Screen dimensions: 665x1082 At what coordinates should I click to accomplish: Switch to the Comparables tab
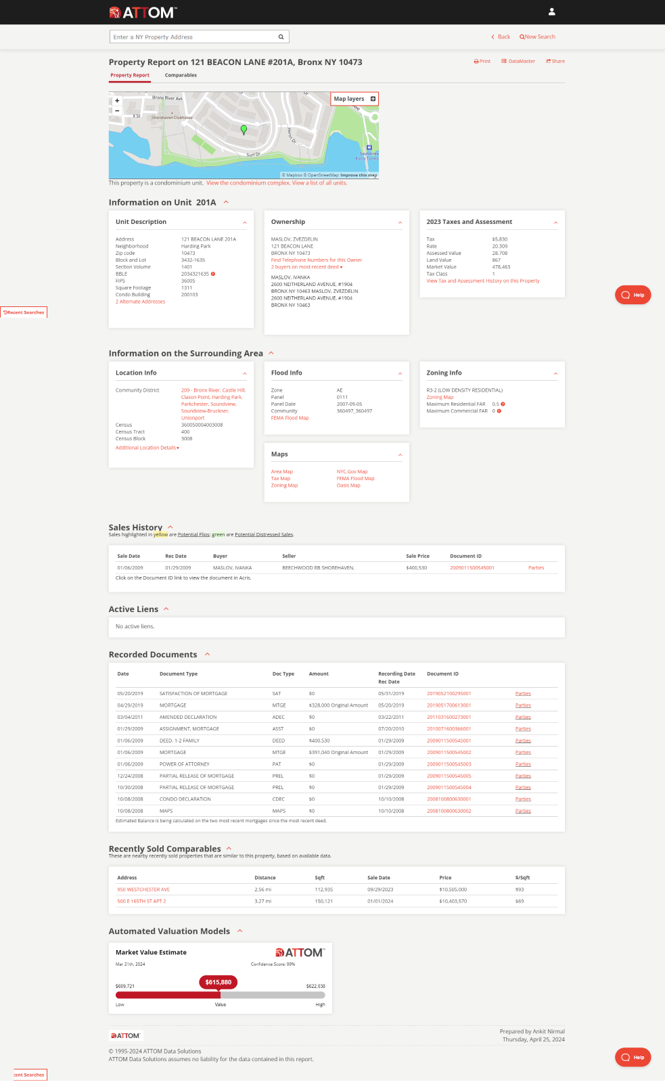[x=181, y=76]
